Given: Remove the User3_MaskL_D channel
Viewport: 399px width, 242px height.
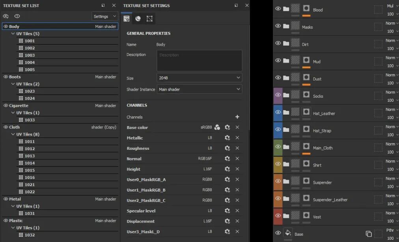Looking at the screenshot, I should pos(237,232).
